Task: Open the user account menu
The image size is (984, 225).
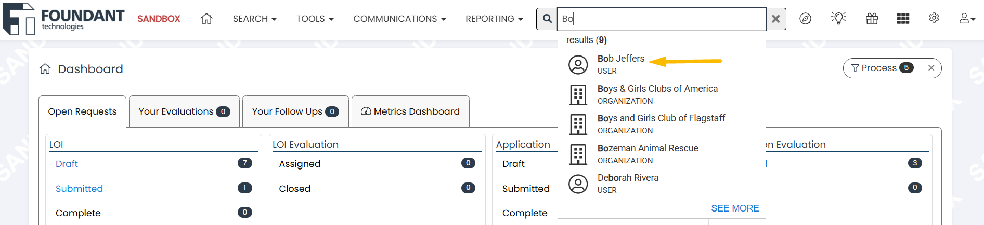Action: pyautogui.click(x=967, y=19)
